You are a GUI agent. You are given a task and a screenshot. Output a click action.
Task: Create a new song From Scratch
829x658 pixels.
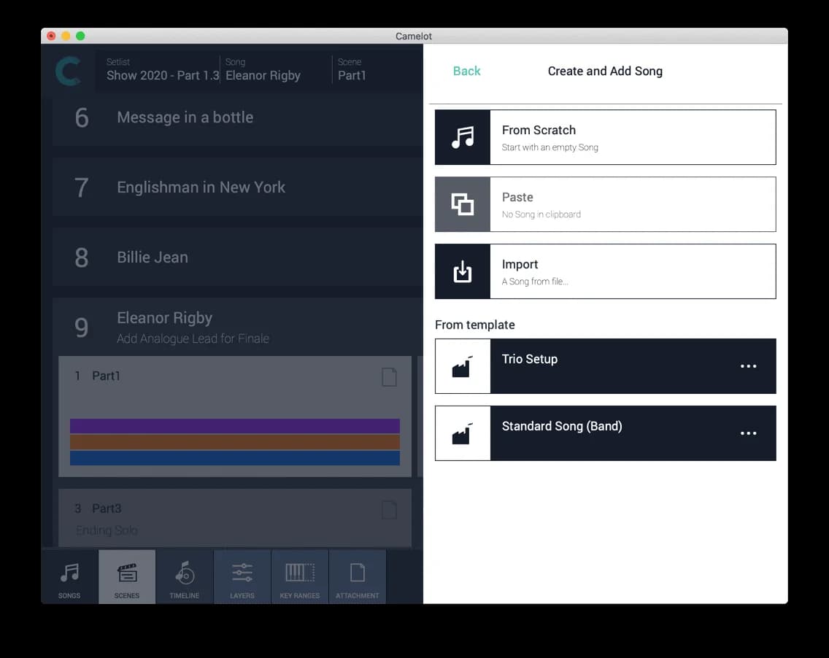606,136
